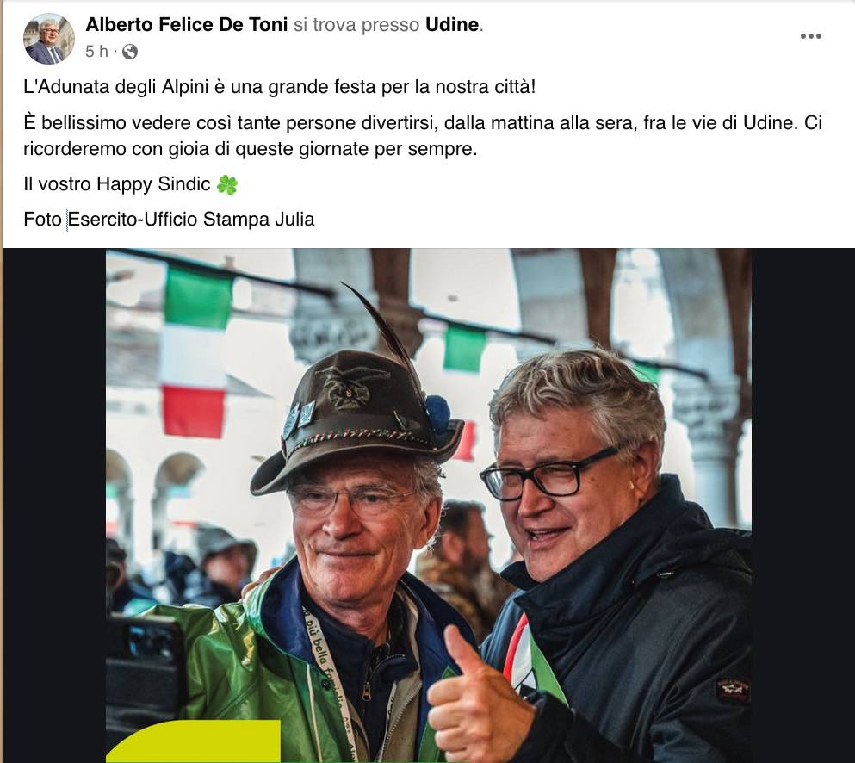This screenshot has width=855, height=763.
Task: Open the three-dots post options menu
Action: tap(811, 36)
